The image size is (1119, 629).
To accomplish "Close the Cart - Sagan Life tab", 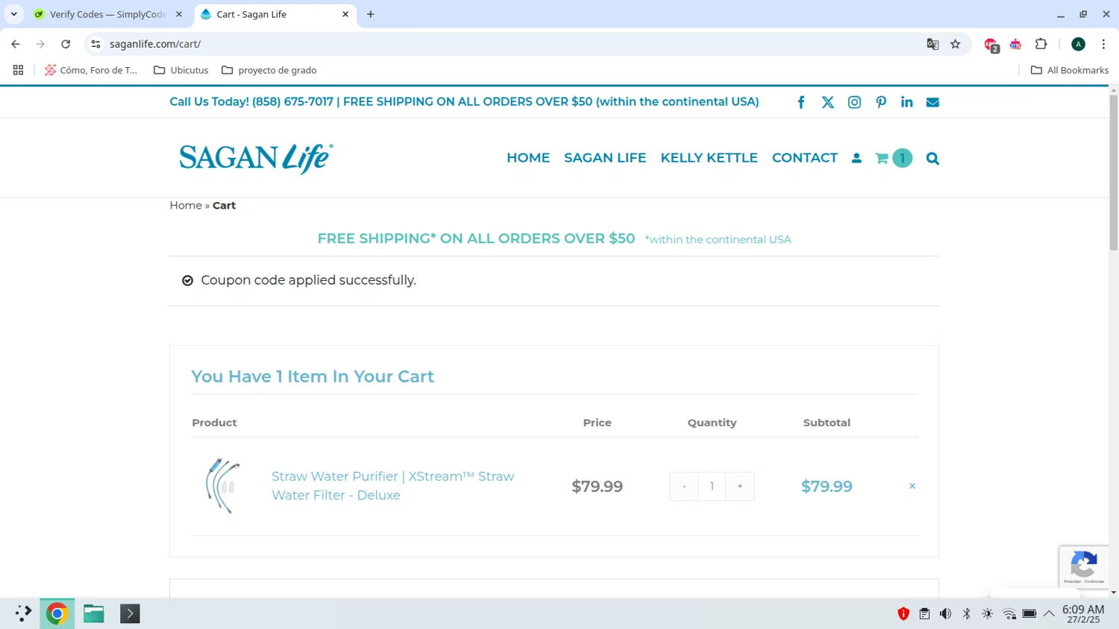I will [345, 14].
